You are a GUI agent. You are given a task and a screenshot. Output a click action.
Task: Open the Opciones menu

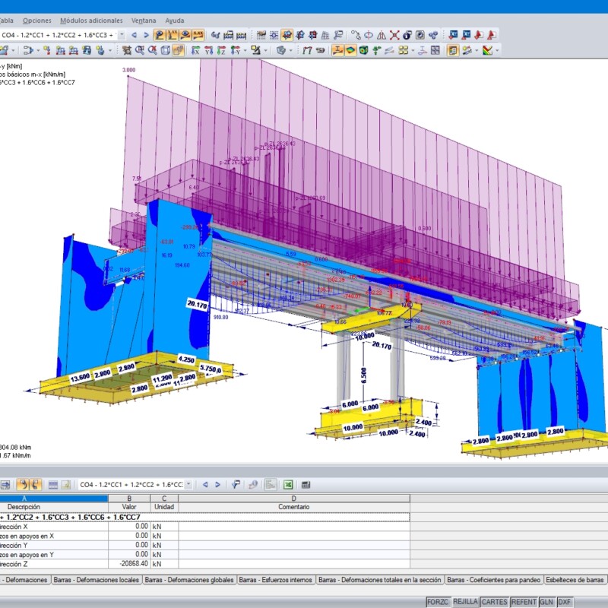click(x=36, y=21)
